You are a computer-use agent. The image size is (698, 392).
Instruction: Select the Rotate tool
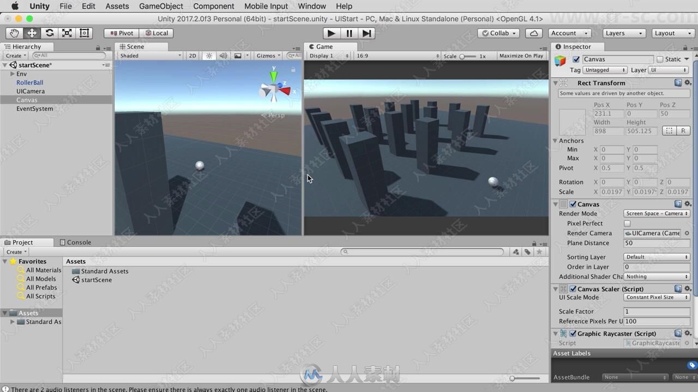click(x=50, y=33)
